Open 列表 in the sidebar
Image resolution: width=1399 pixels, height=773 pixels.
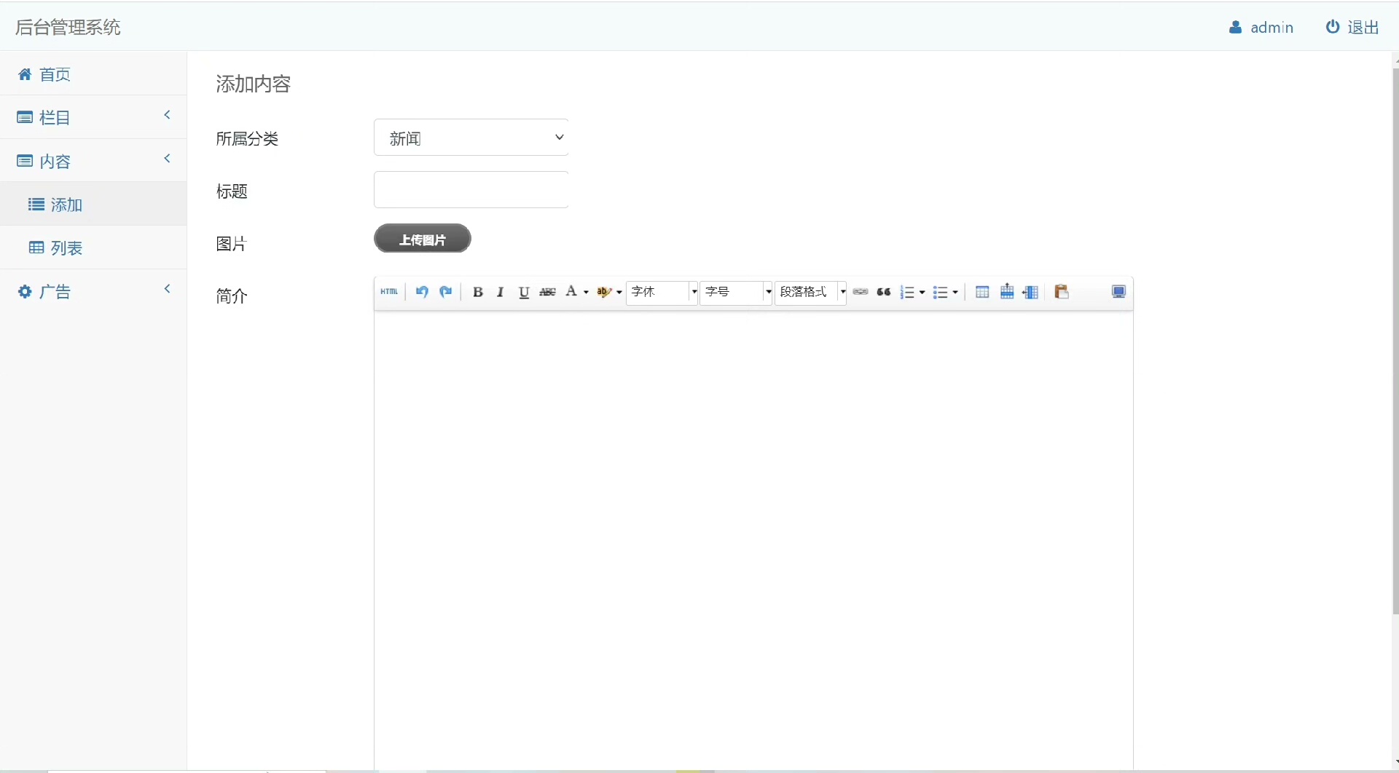pyautogui.click(x=93, y=247)
